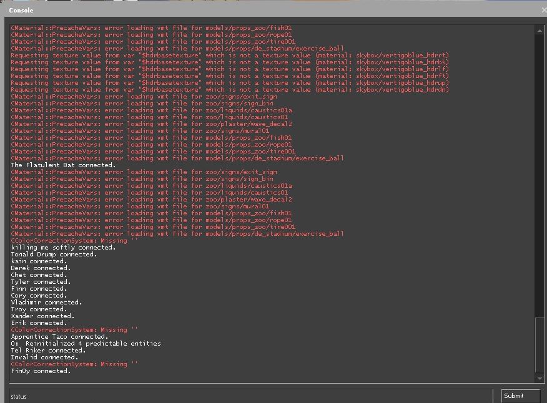Click the Submit button
Screen dimensions: 547x403
pos(520,396)
